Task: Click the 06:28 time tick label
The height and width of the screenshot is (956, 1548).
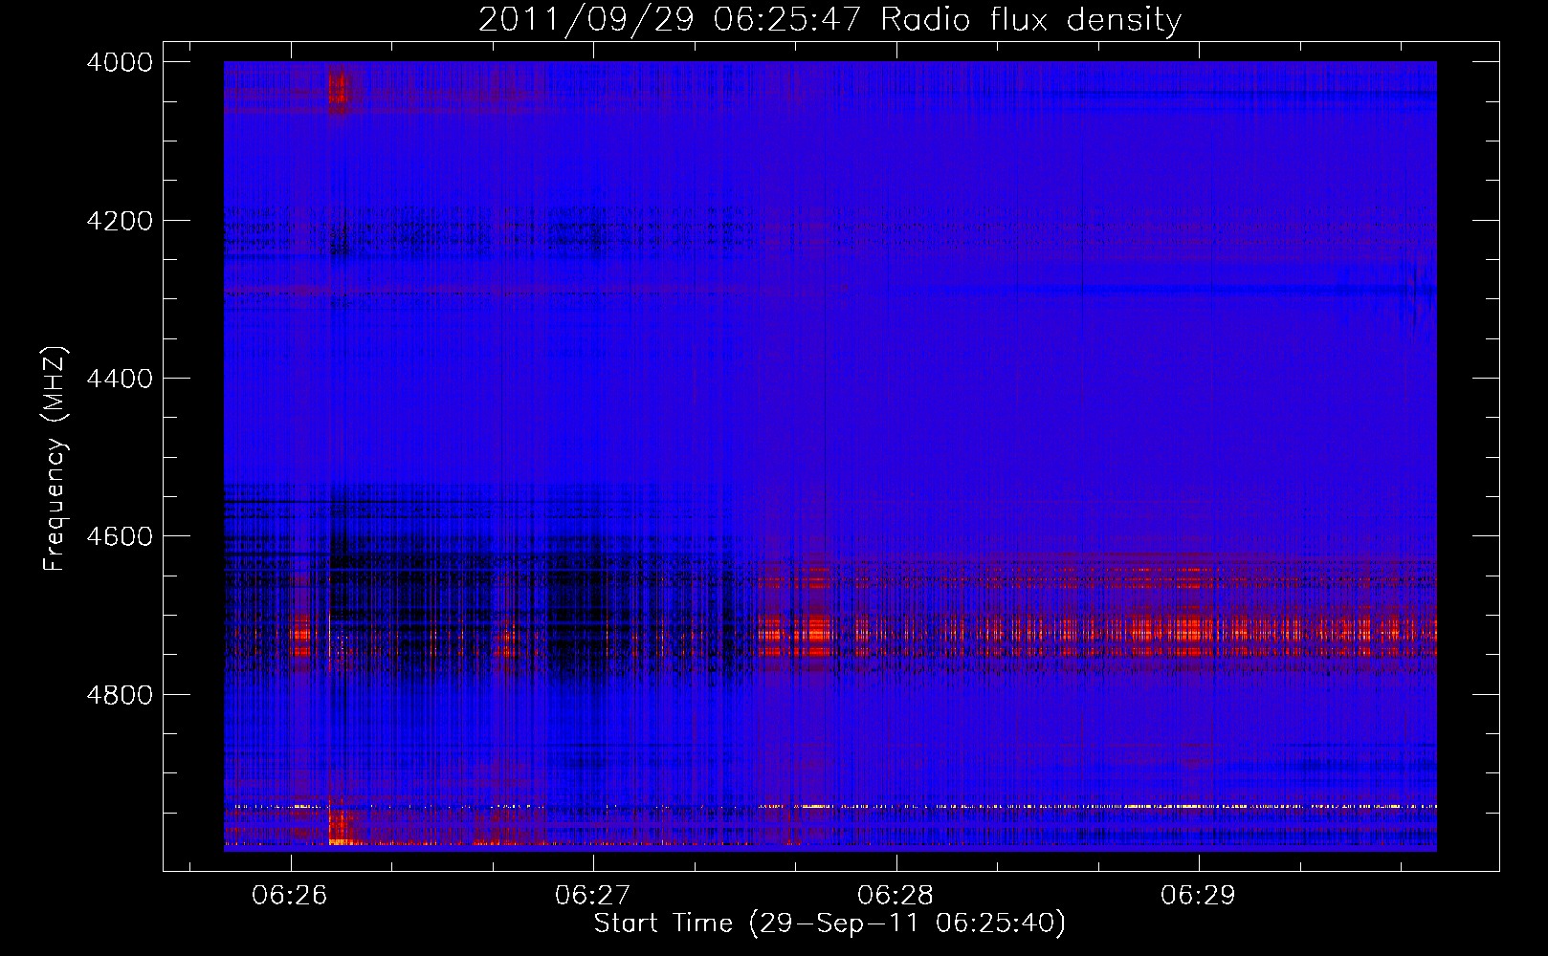Action: click(896, 896)
